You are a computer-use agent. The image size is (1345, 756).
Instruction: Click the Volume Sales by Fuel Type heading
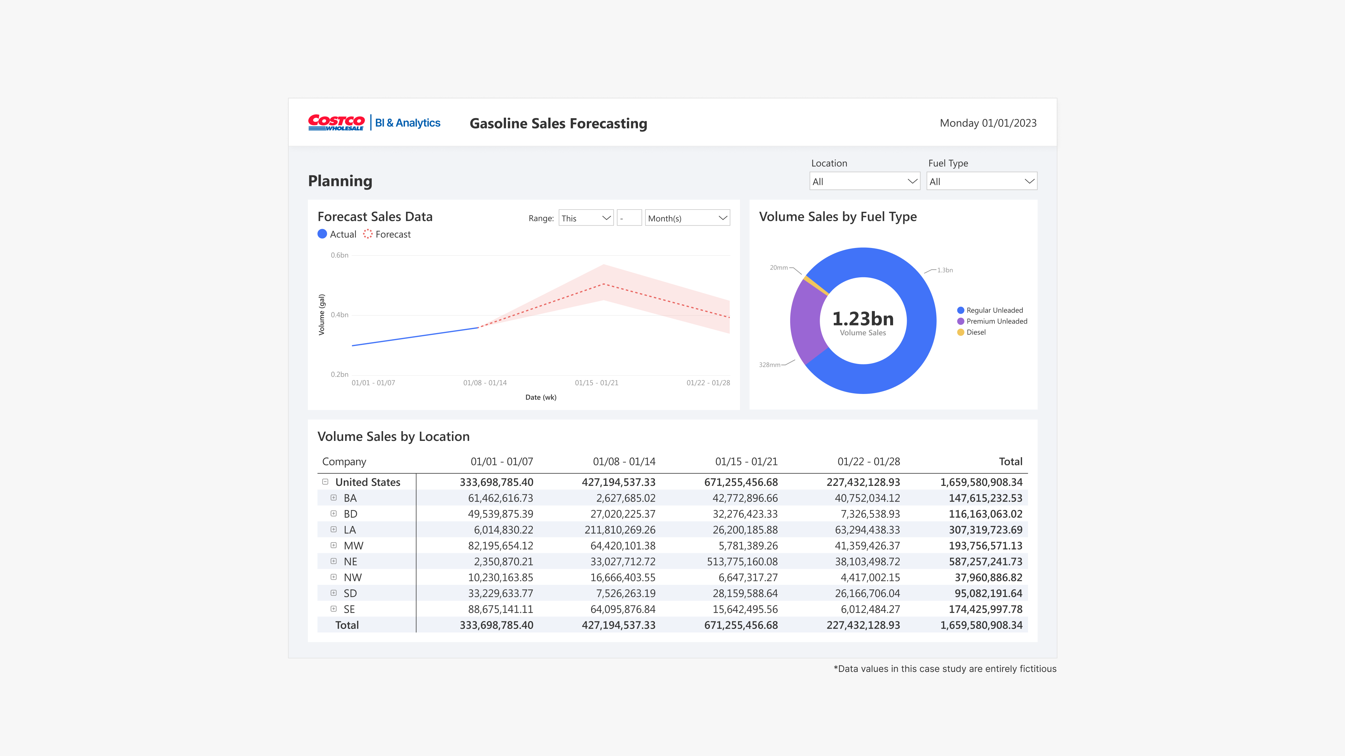[x=837, y=216]
